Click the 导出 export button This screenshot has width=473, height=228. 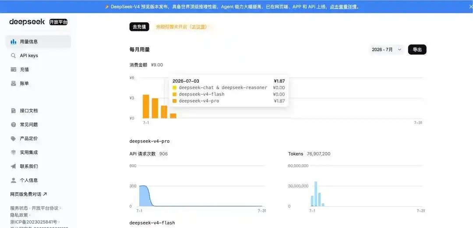tap(417, 50)
